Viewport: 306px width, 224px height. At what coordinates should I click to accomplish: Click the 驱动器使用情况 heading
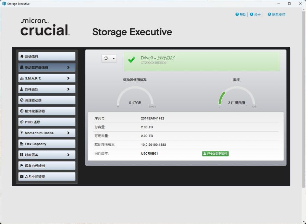pos(135,80)
